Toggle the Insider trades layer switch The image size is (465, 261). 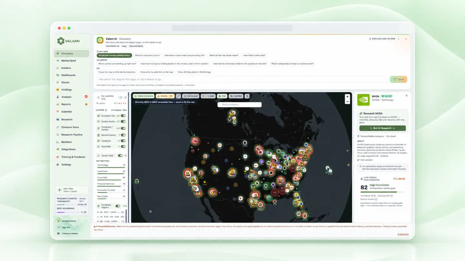[x=123, y=121]
